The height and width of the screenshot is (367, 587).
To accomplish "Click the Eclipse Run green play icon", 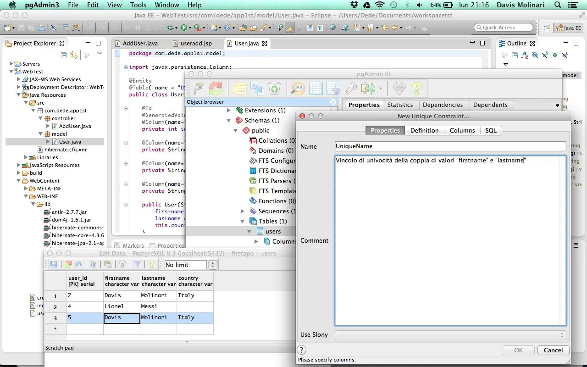I will (183, 28).
